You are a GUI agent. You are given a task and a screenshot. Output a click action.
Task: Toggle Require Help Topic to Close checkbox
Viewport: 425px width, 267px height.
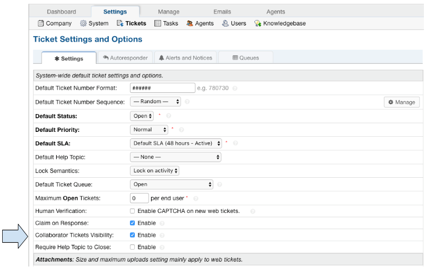coord(133,247)
